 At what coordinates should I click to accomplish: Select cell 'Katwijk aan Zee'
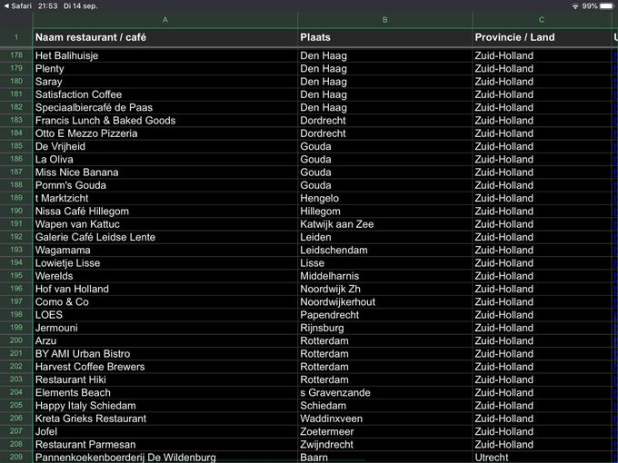384,224
